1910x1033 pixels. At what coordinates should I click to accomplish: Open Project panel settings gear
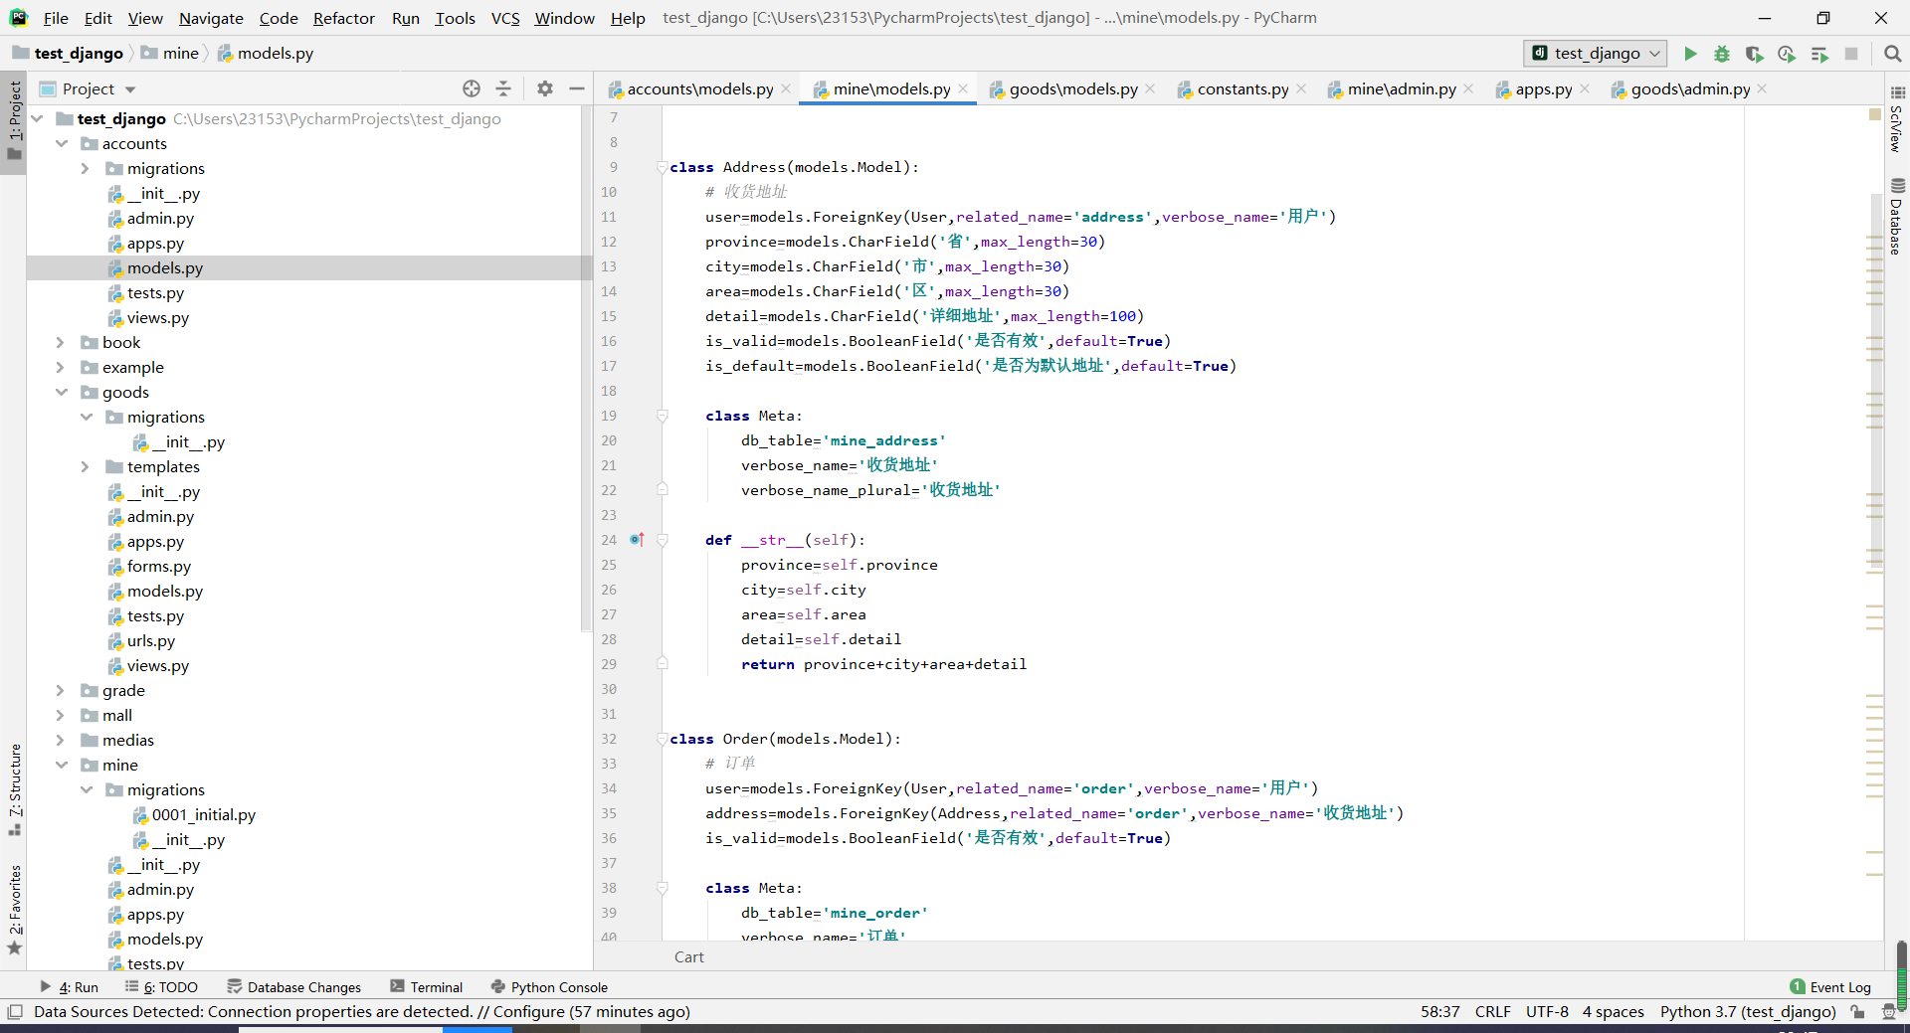(x=545, y=88)
